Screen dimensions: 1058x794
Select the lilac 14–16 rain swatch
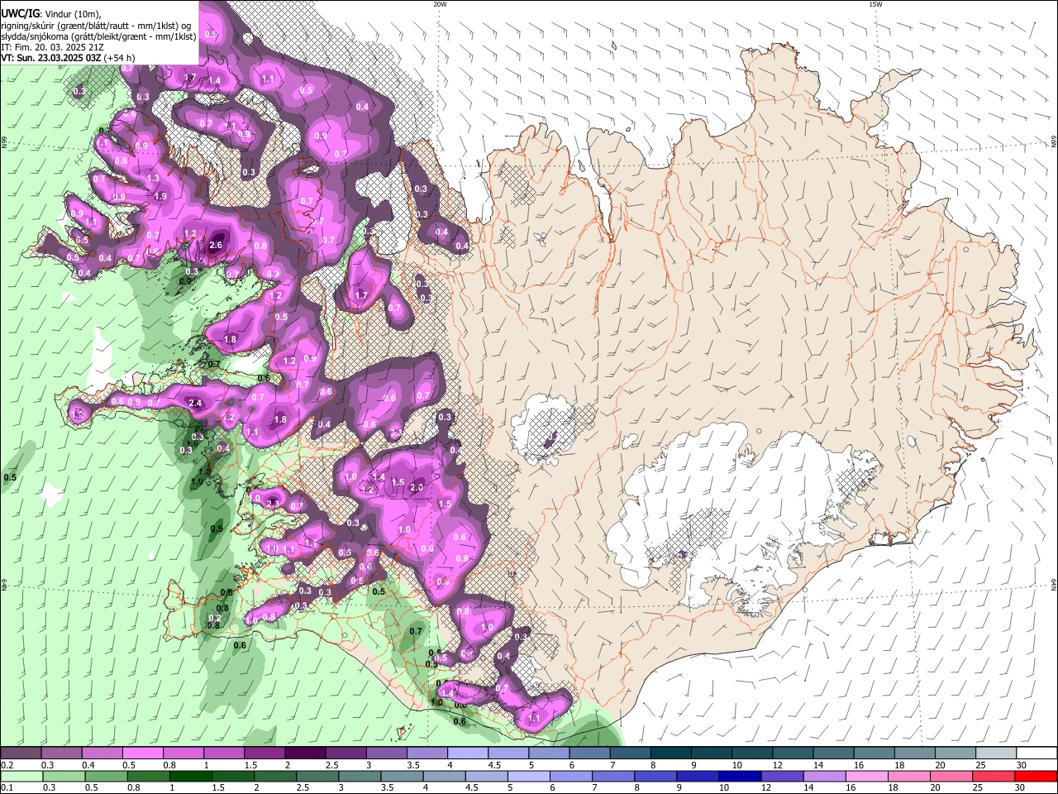pos(825,776)
